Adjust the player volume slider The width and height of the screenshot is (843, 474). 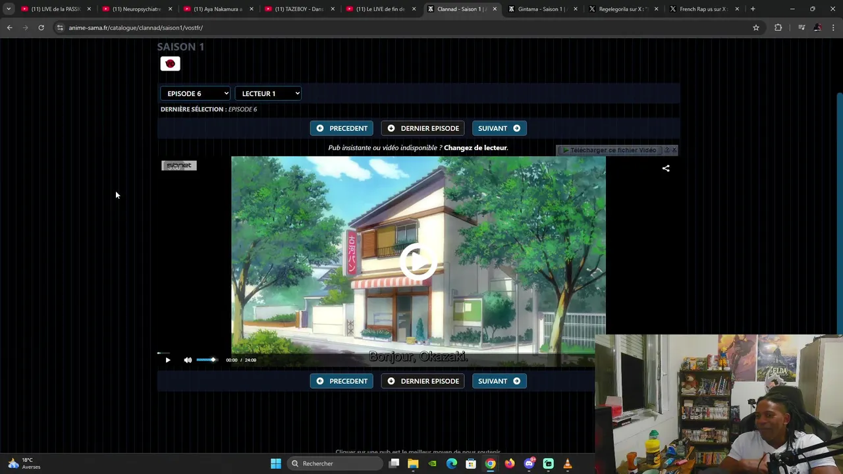click(207, 360)
